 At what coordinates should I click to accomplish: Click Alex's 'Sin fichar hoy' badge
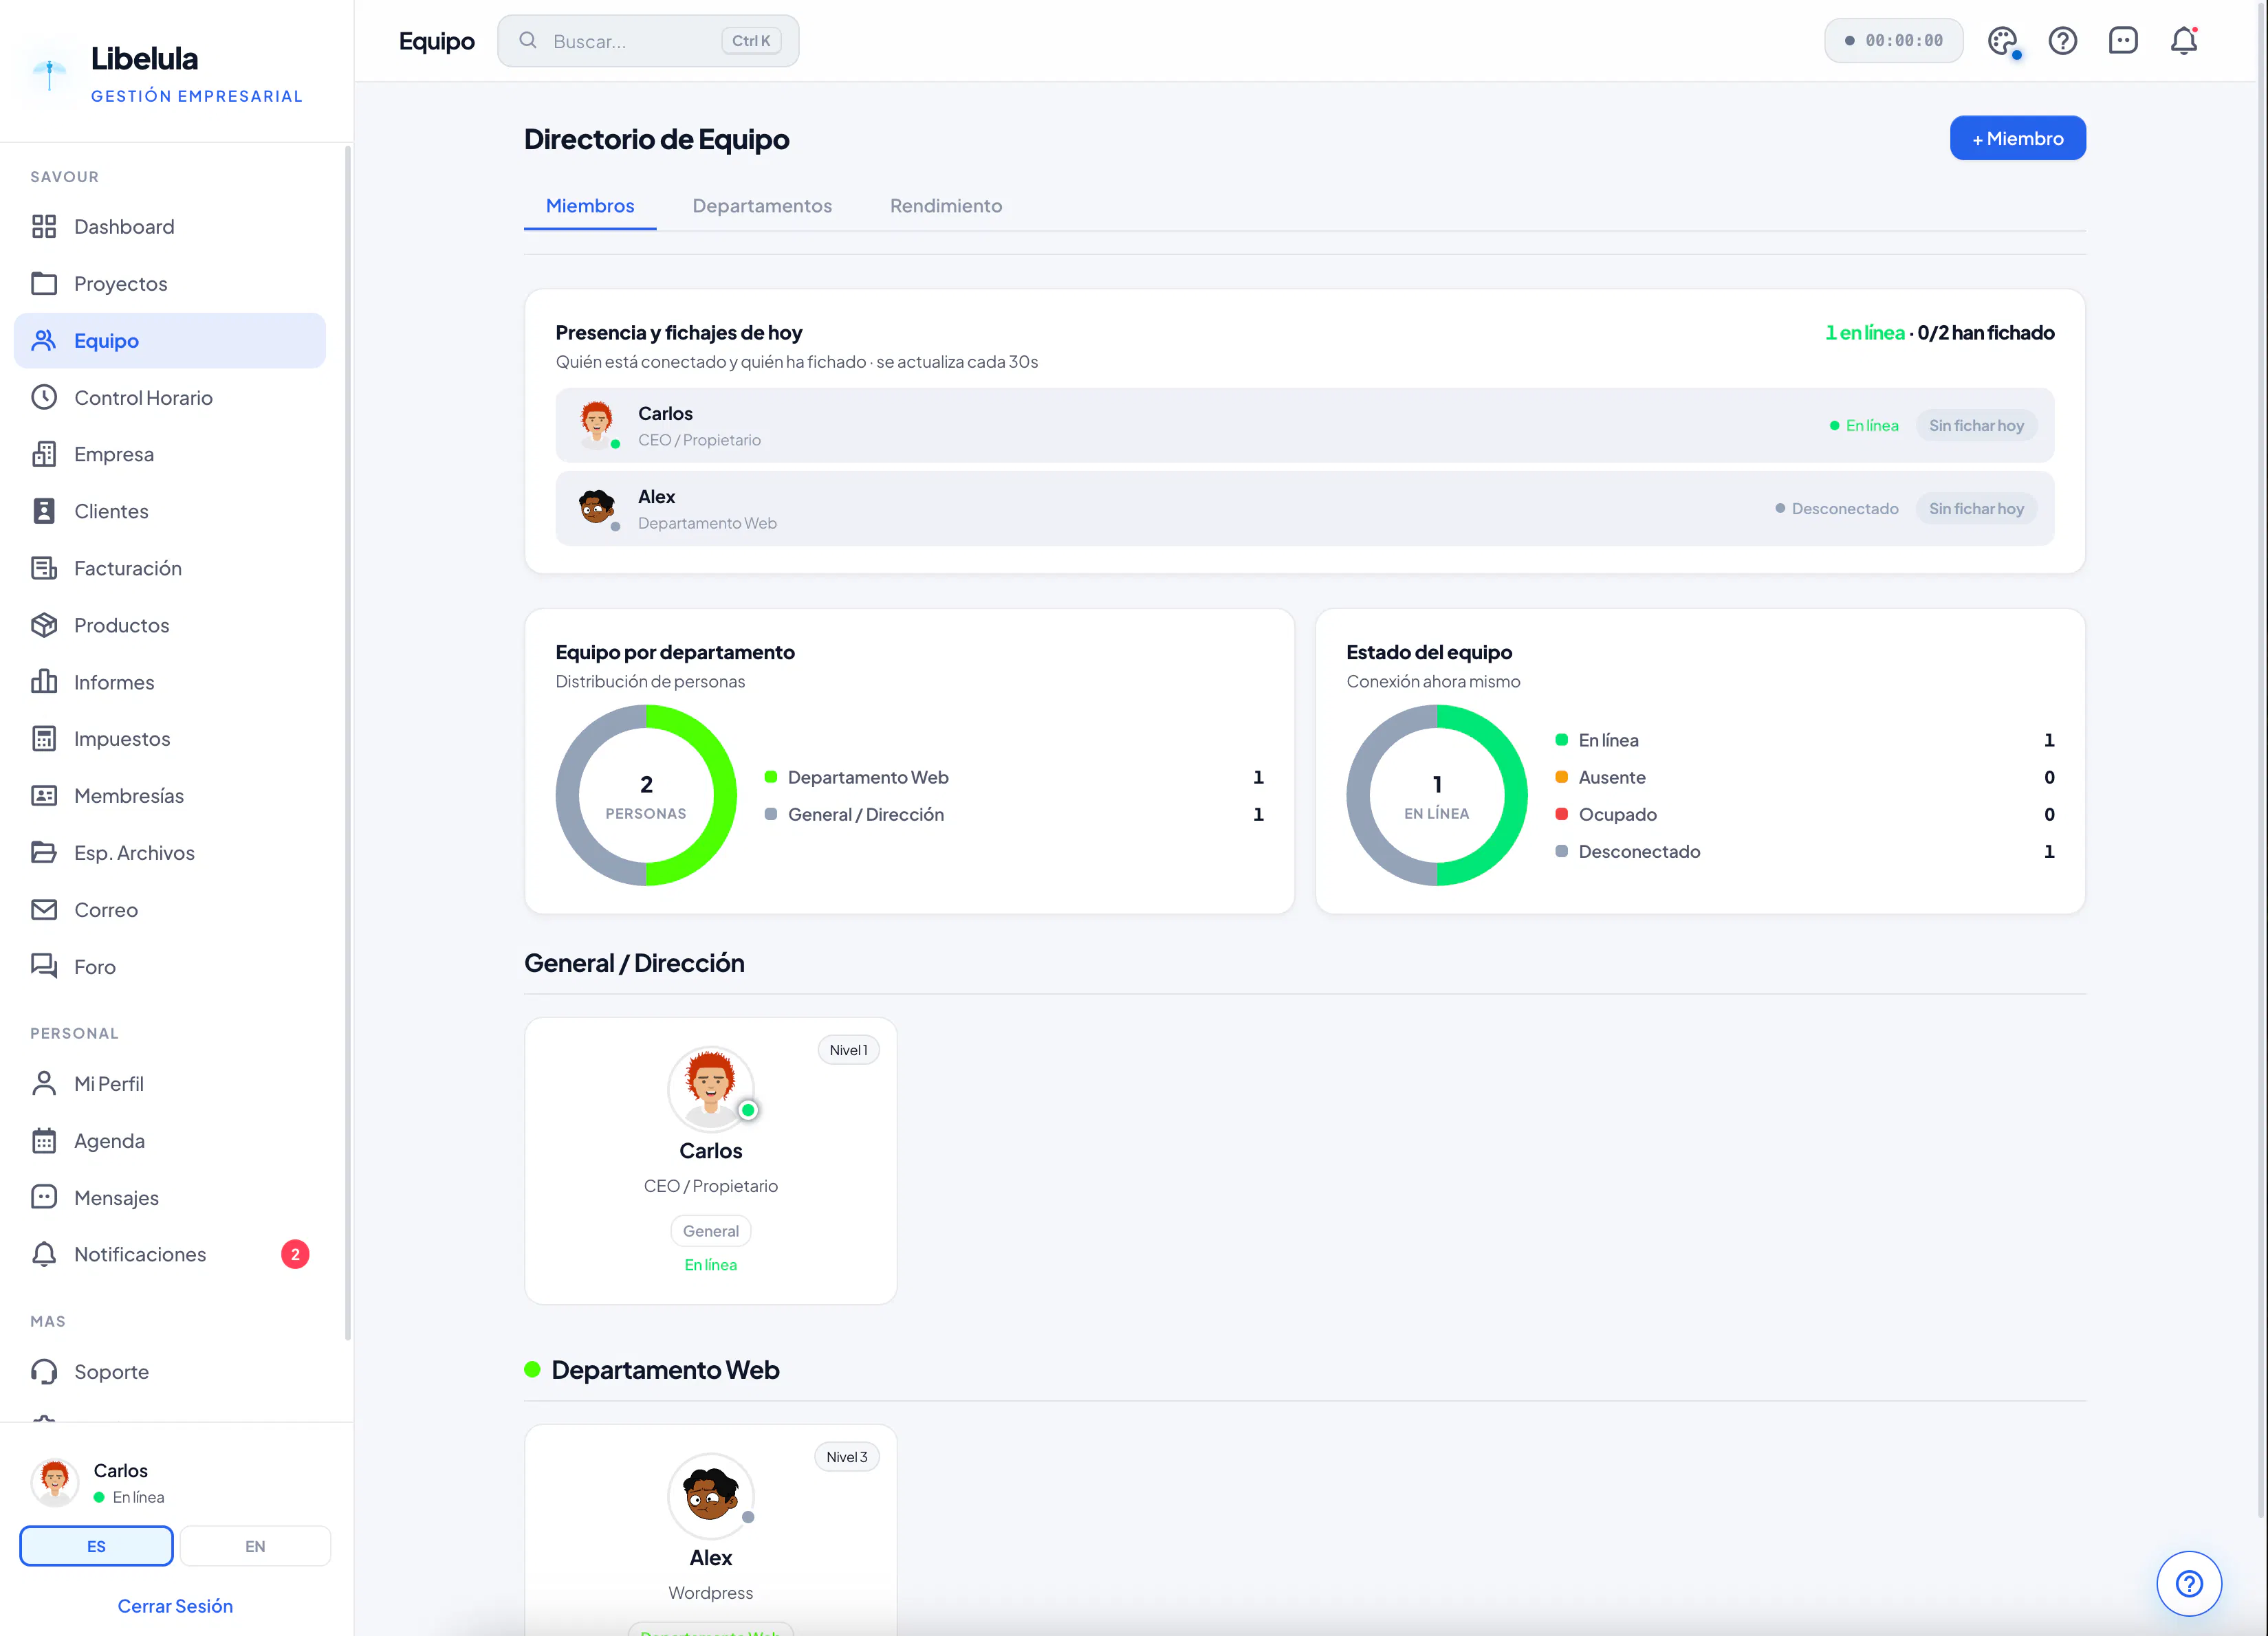tap(1976, 509)
